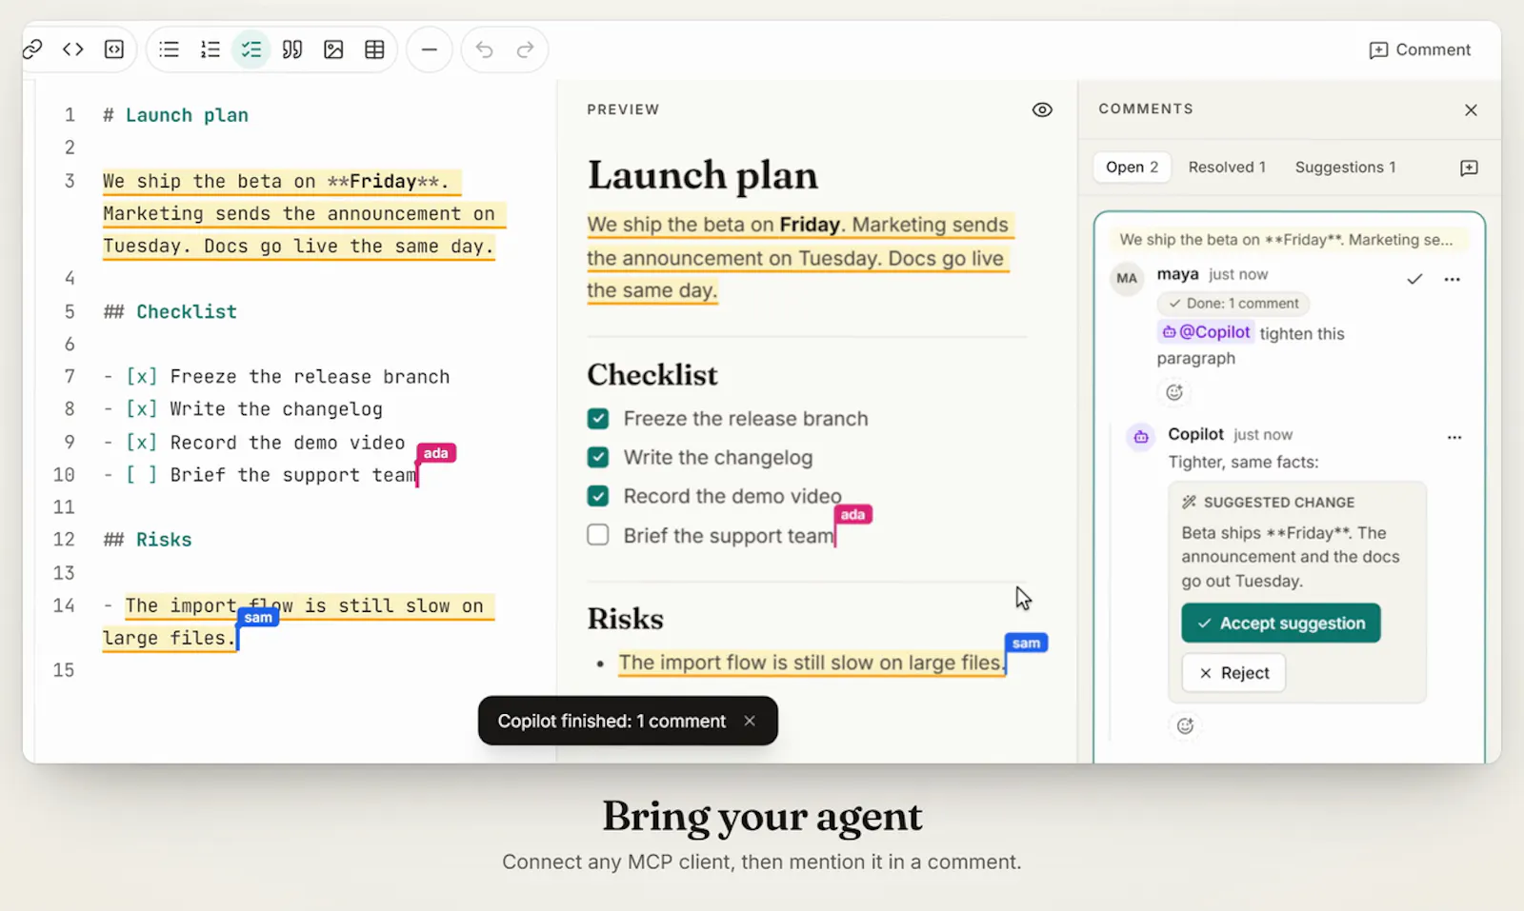Switch to the Resolved 1 tab
1524x911 pixels.
coord(1227,168)
